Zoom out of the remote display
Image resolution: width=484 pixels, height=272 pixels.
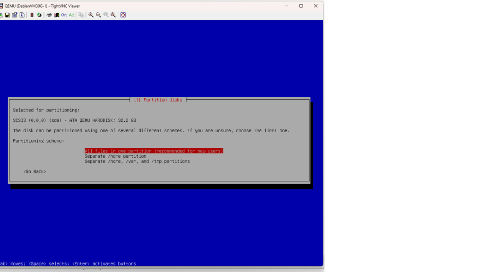pyautogui.click(x=98, y=15)
